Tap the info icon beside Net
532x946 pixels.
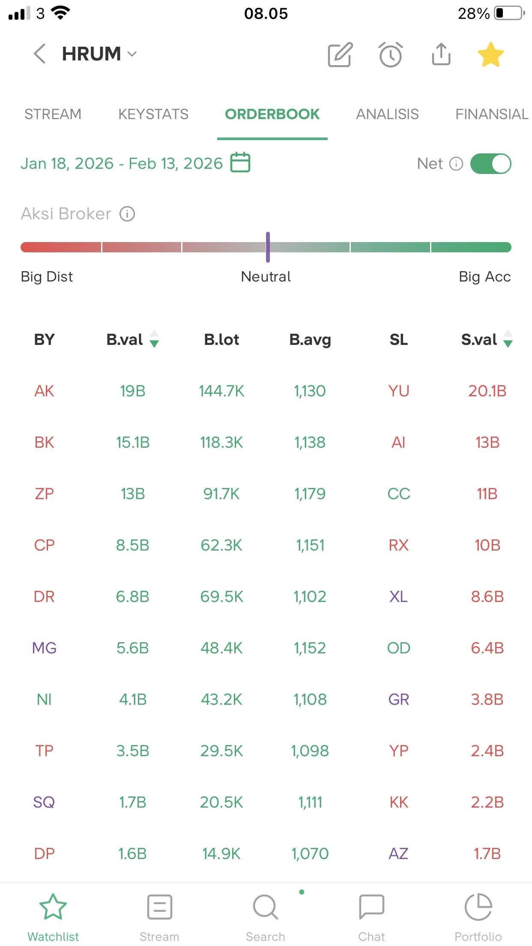(456, 164)
